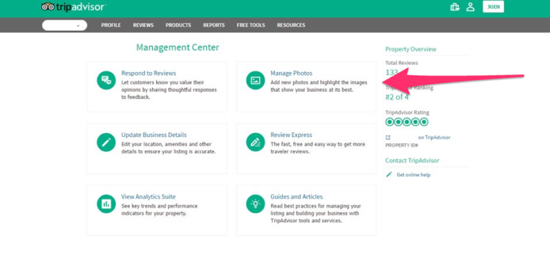Click the Total Reviews label
Screen dimensions: 550x255
[401, 63]
